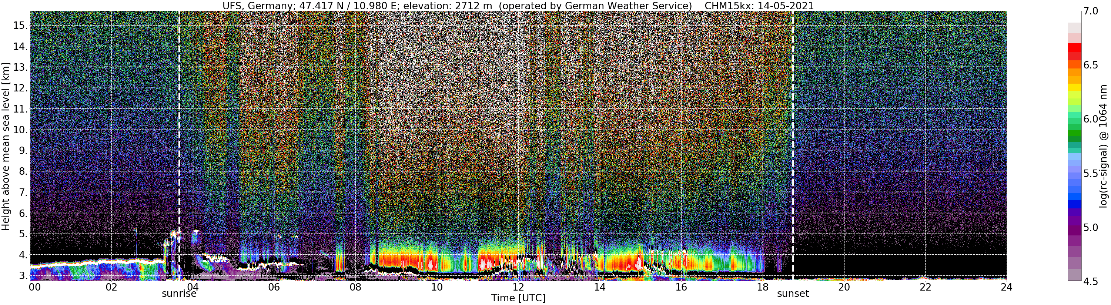Click the '04' time tick label
Image resolution: width=1111 pixels, height=305 pixels.
193,287
